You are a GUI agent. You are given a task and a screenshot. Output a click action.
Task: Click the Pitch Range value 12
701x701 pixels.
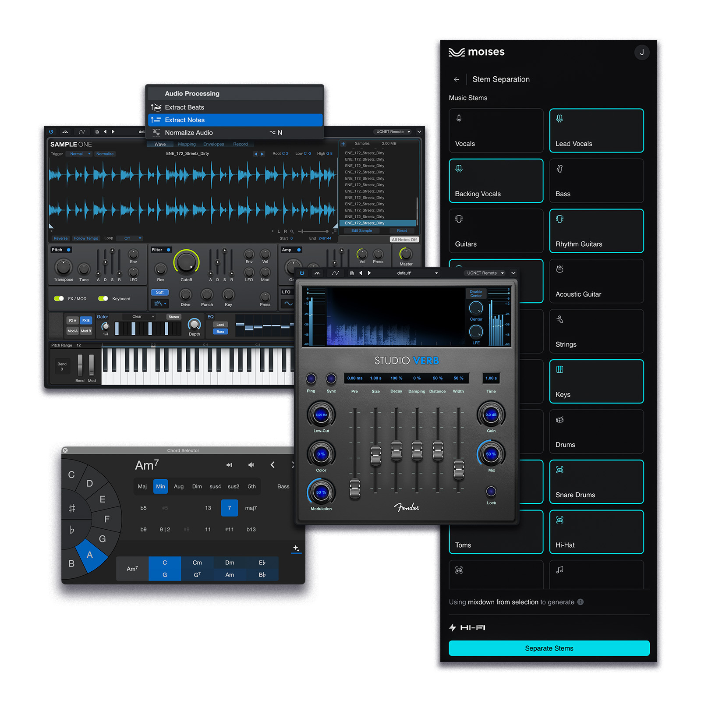pyautogui.click(x=79, y=345)
